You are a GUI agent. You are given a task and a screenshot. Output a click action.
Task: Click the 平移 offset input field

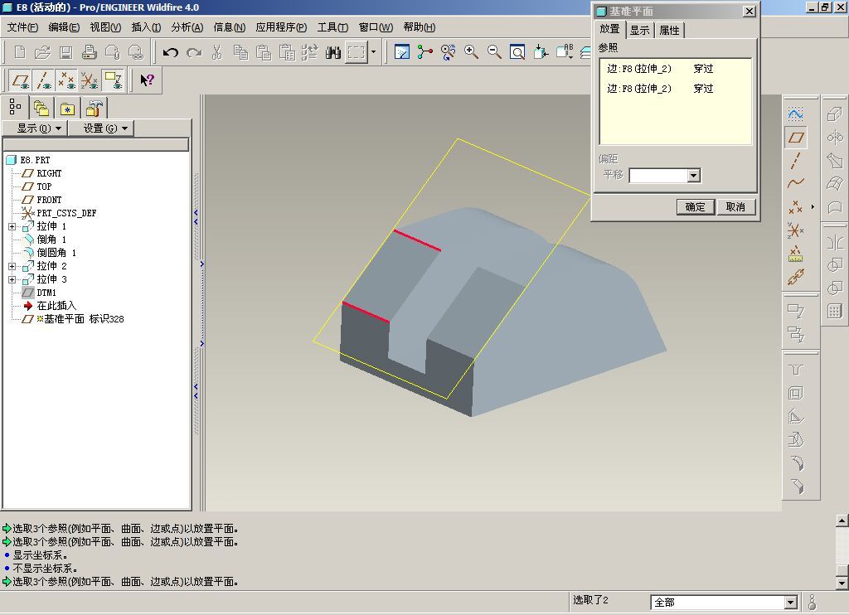coord(659,176)
